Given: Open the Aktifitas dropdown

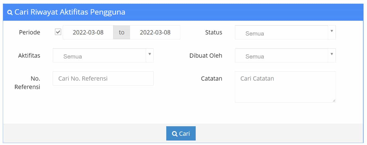Looking at the screenshot, I should [x=99, y=55].
